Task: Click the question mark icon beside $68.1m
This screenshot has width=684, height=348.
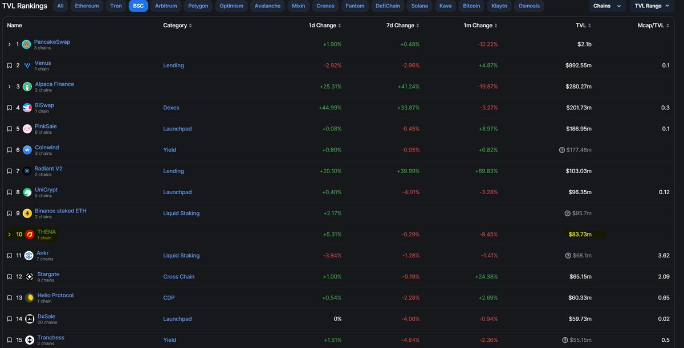Action: point(567,256)
